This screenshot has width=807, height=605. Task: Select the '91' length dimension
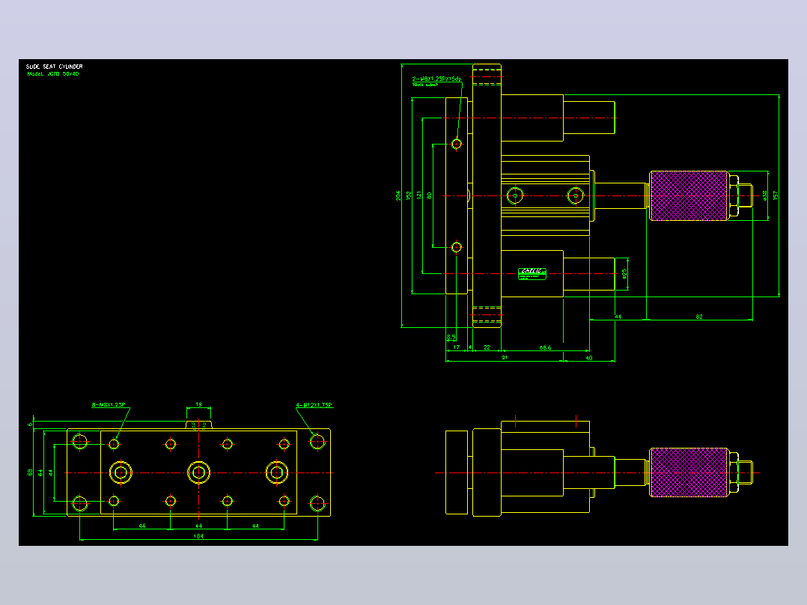pyautogui.click(x=505, y=357)
